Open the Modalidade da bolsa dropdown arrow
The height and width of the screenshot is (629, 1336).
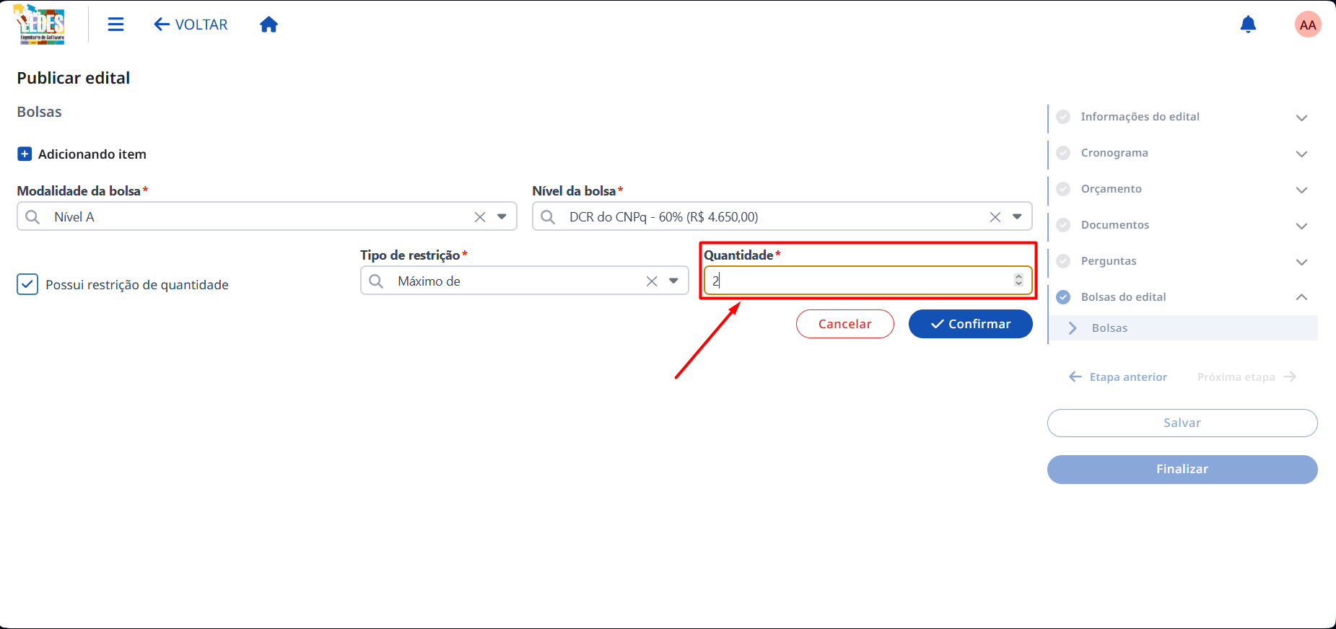tap(502, 217)
